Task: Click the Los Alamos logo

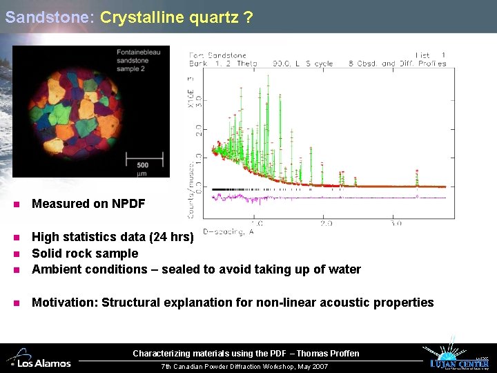Action: point(39,358)
